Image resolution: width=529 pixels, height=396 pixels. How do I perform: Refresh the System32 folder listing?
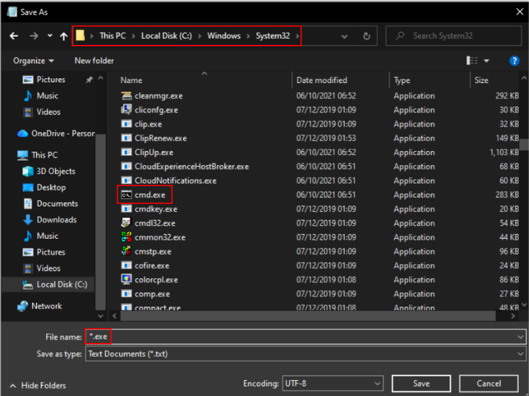click(x=367, y=36)
